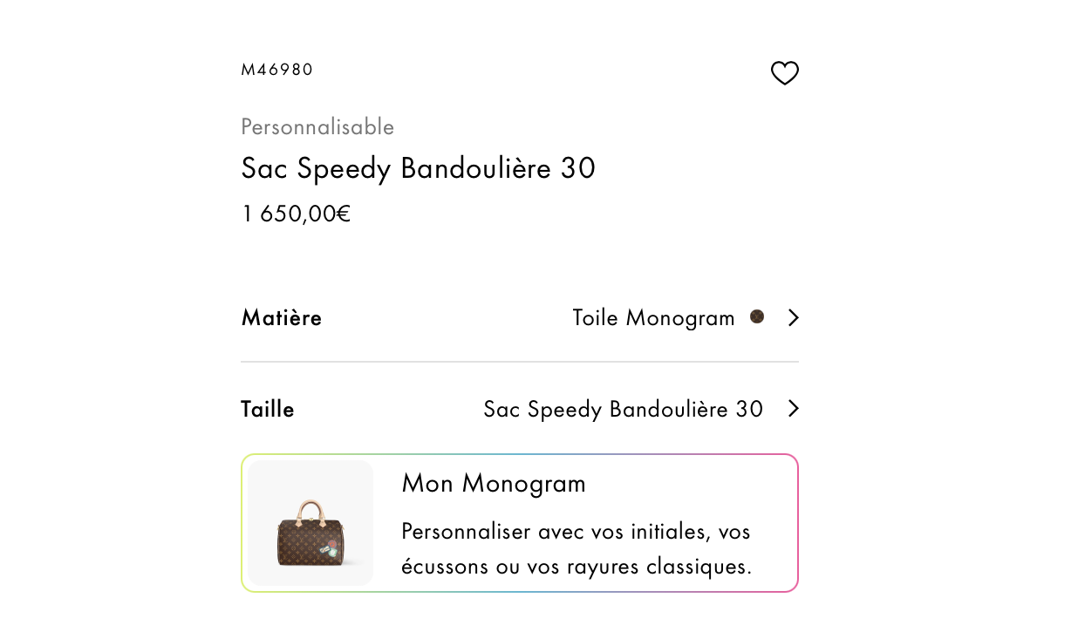1078x625 pixels.
Task: Click the Toile Monogram brown color swatch
Action: 757,316
